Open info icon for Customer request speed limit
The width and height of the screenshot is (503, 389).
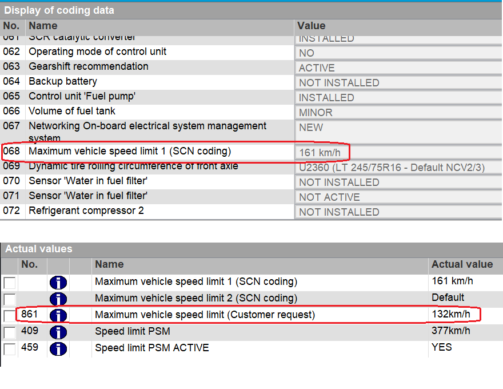click(x=58, y=315)
